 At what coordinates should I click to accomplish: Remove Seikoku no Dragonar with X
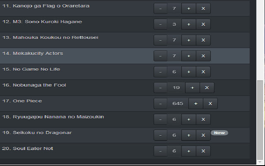point(203,135)
